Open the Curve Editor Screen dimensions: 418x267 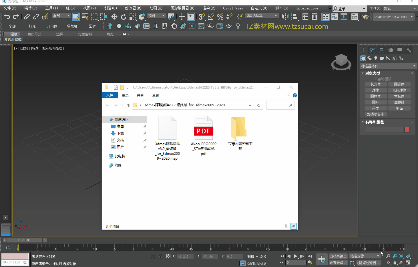click(x=335, y=17)
